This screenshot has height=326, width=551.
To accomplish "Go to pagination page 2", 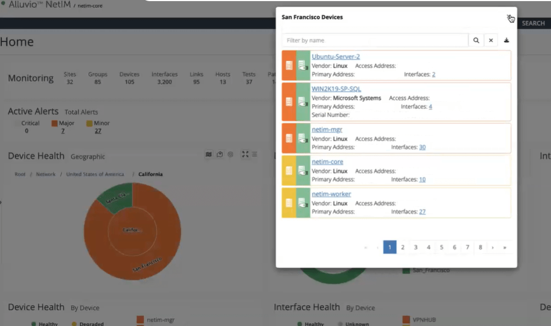I will coord(403,247).
